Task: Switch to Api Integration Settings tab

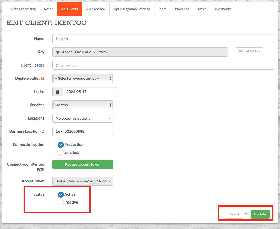Action: pyautogui.click(x=132, y=9)
